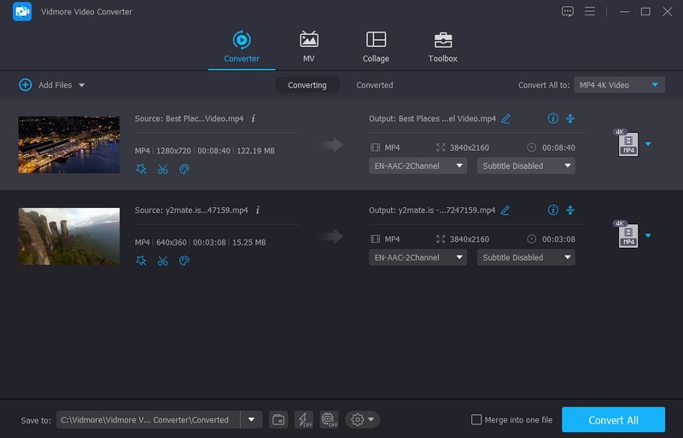Open enhance palette for Best Places video

coord(184,170)
